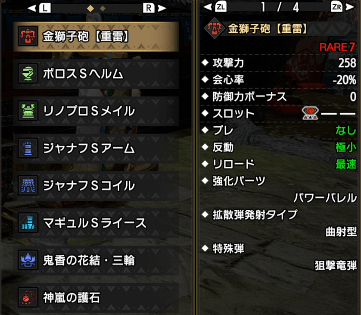Click the leg armor icon for マギュルSライース

point(28,223)
